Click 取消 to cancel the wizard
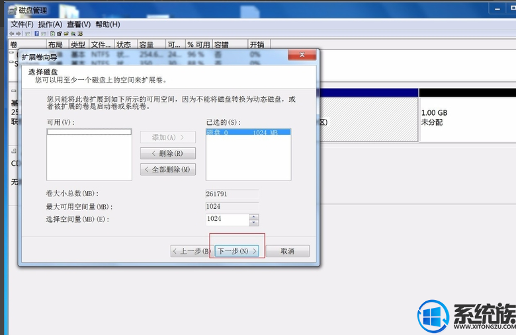This screenshot has width=516, height=335. pyautogui.click(x=287, y=251)
